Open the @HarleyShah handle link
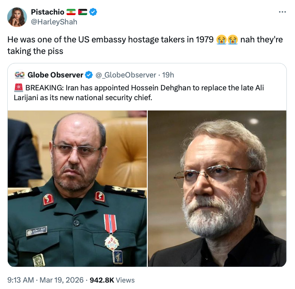This screenshot has width=295, height=289. pyautogui.click(x=54, y=21)
